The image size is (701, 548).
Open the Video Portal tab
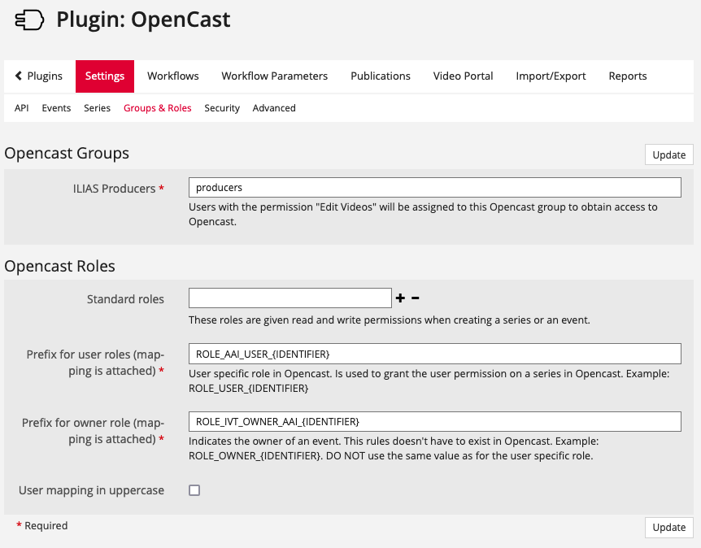coord(464,76)
